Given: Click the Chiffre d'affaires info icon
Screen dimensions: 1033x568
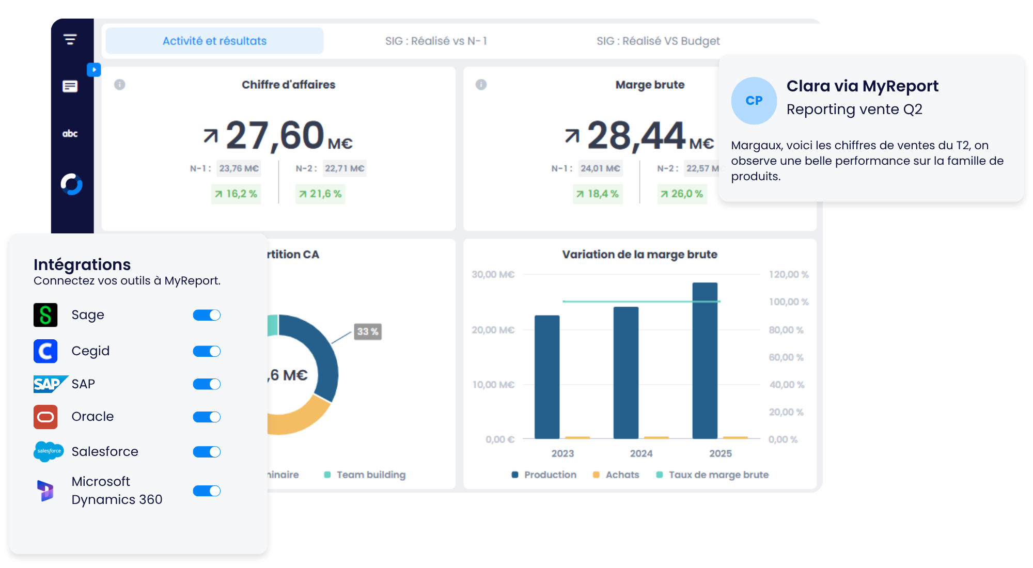Looking at the screenshot, I should pos(119,85).
